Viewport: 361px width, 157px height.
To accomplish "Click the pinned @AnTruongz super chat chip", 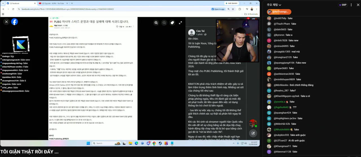I will [x=279, y=12].
